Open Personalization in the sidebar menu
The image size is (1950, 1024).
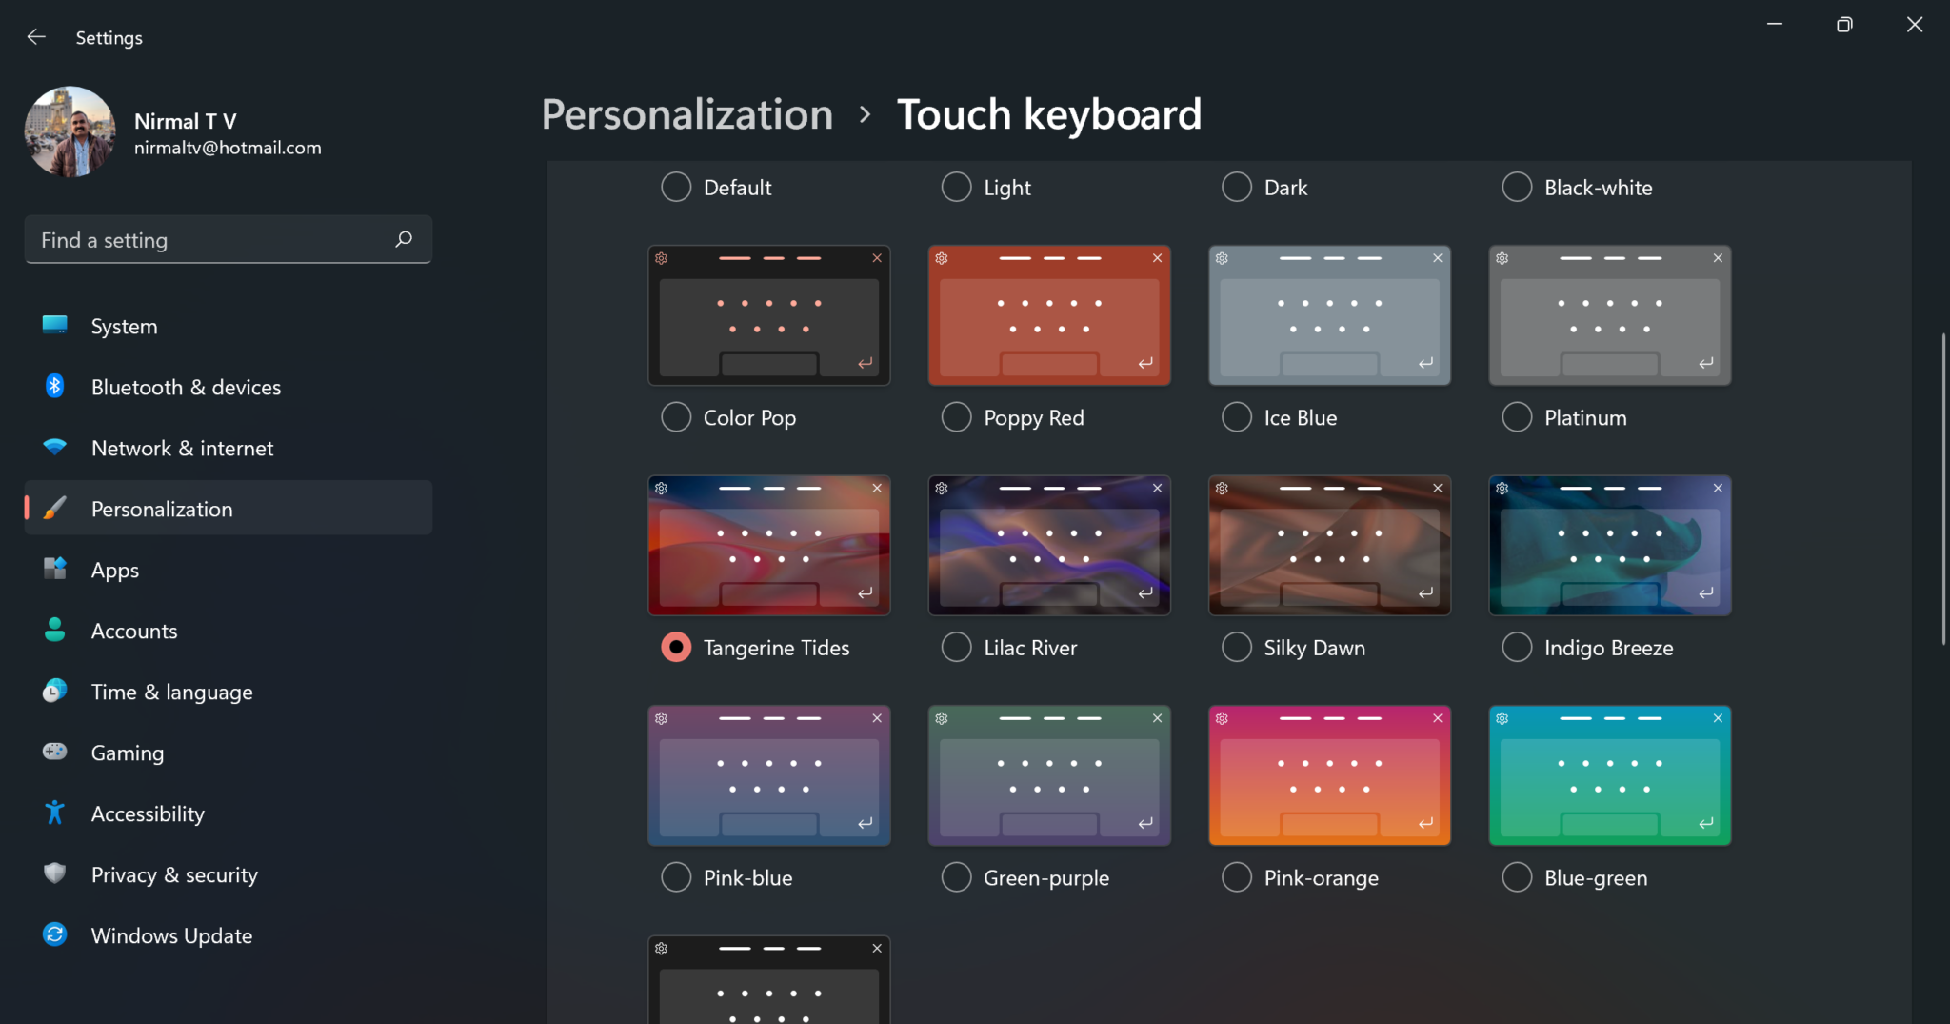pyautogui.click(x=160, y=509)
